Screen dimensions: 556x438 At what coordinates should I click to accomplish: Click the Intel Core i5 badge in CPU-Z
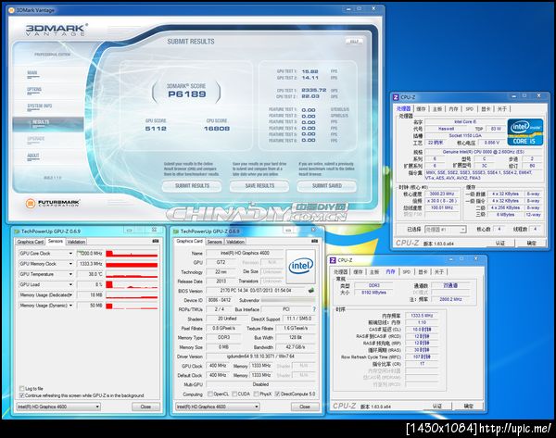point(525,132)
